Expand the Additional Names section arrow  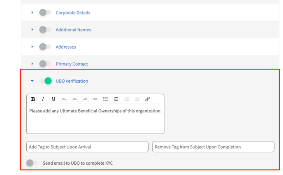click(x=32, y=29)
